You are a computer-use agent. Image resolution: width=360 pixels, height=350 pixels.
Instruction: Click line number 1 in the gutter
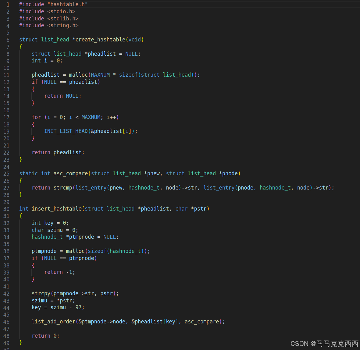(x=8, y=5)
